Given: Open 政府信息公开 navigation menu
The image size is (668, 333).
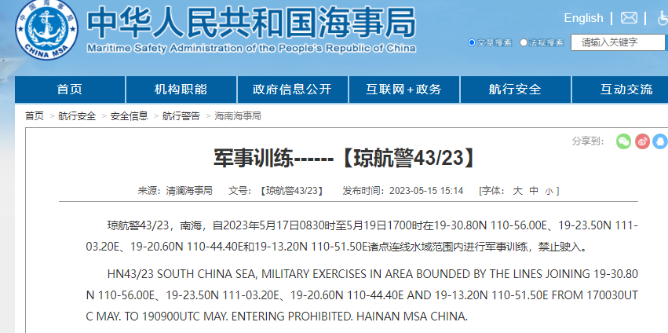Looking at the screenshot, I should click(x=292, y=90).
